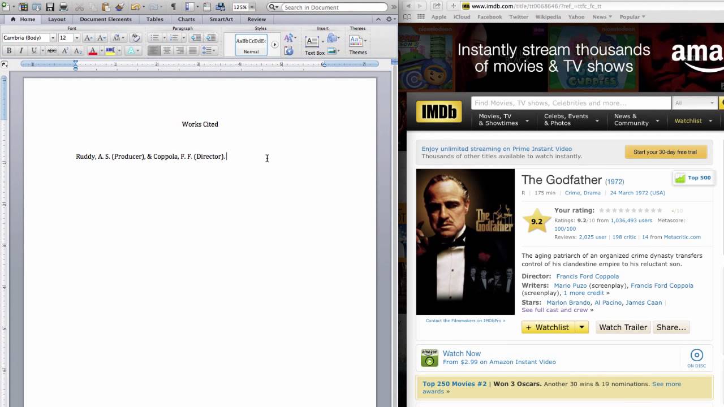Click the numbered list icon
Viewport: 724px width, 407px height.
click(174, 38)
